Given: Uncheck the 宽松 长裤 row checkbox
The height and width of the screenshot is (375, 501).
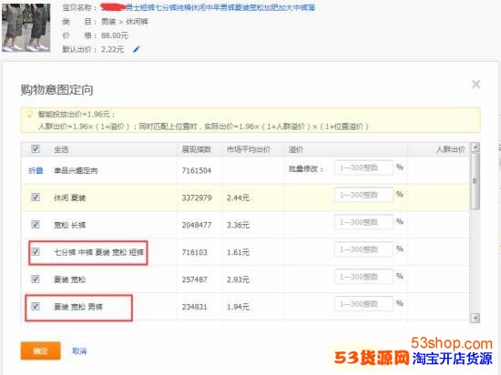Looking at the screenshot, I should pyautogui.click(x=36, y=224).
